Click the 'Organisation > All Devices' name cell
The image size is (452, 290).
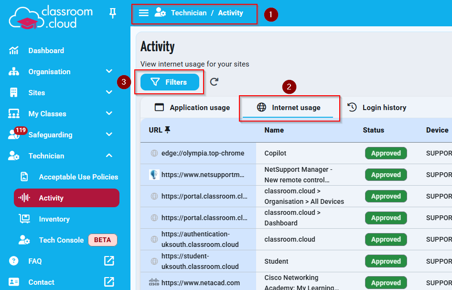(x=304, y=196)
